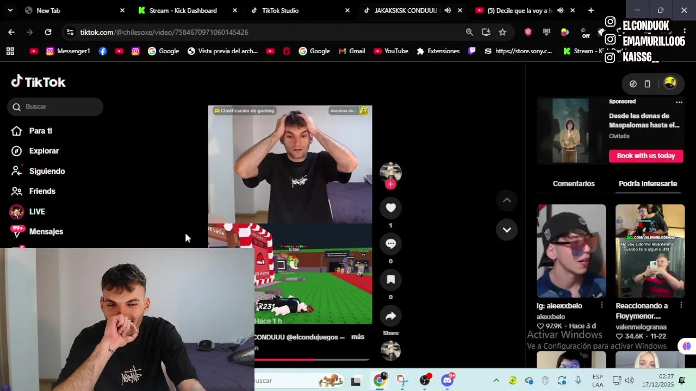The width and height of the screenshot is (696, 391).
Task: Open the Gmail bookmark
Action: tap(351, 51)
